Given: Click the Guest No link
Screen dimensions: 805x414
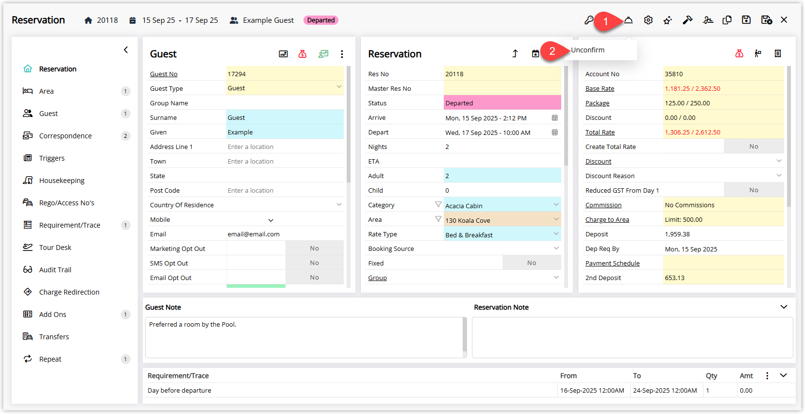Looking at the screenshot, I should 164,74.
